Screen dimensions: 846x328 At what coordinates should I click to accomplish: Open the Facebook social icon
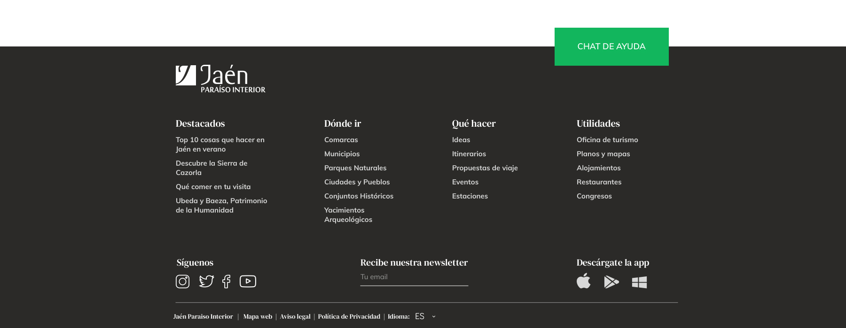tap(227, 282)
